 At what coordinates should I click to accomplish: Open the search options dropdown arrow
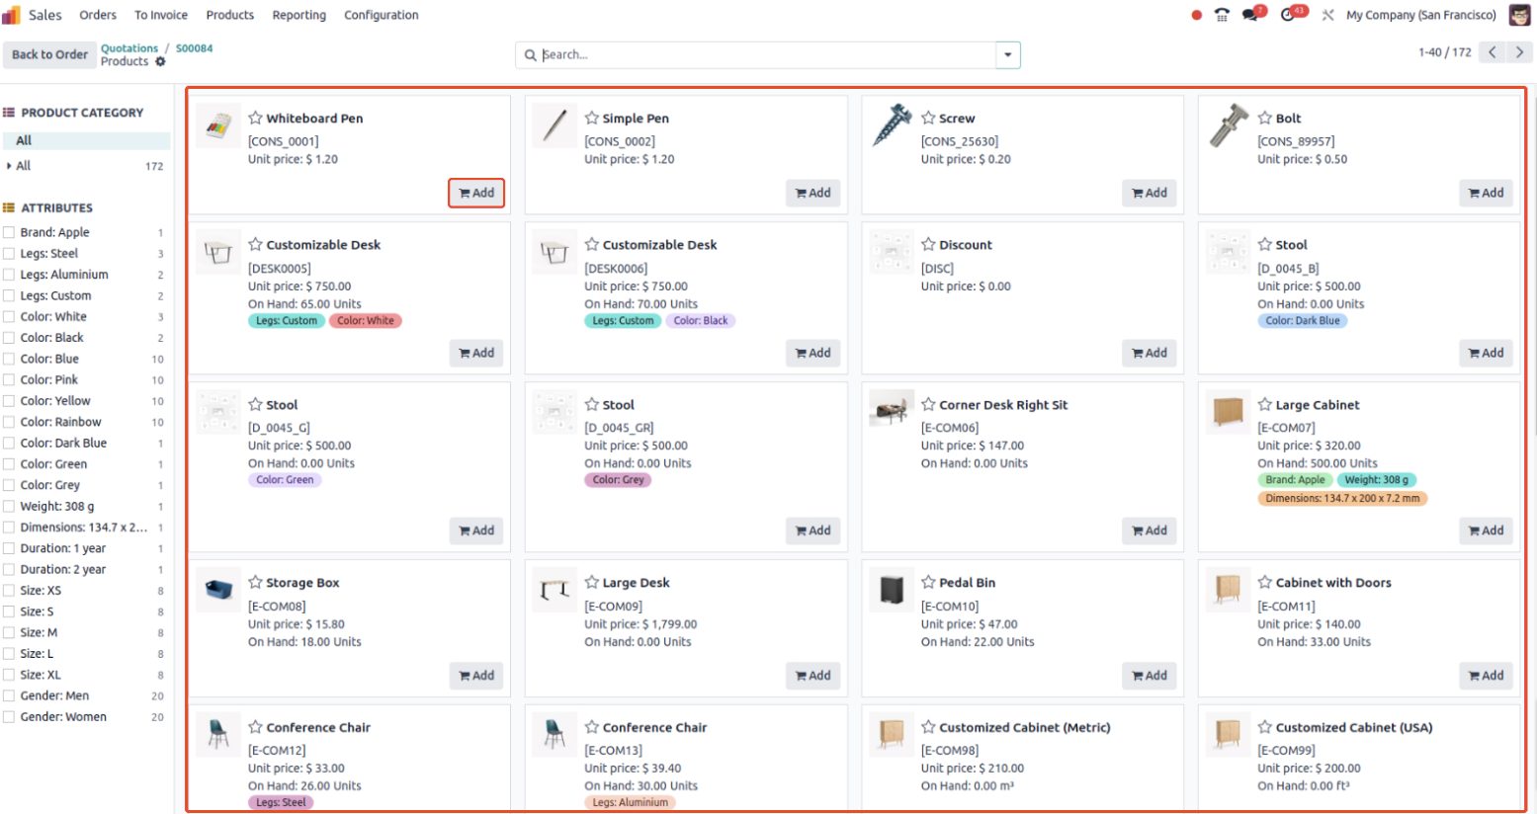pos(1007,54)
